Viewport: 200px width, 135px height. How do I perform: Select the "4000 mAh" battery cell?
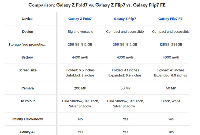(170, 57)
